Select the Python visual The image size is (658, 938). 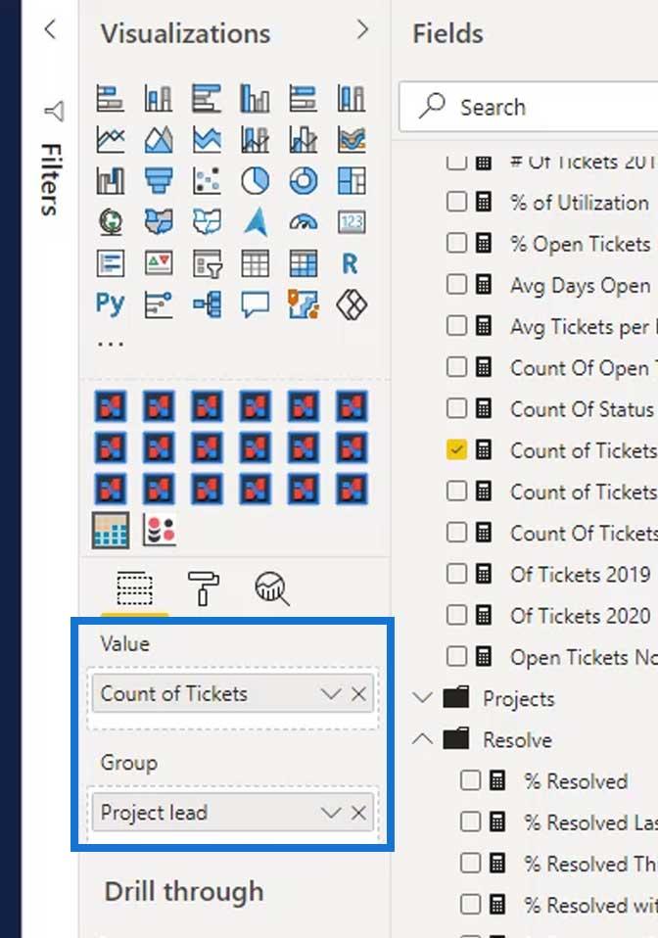coord(111,305)
